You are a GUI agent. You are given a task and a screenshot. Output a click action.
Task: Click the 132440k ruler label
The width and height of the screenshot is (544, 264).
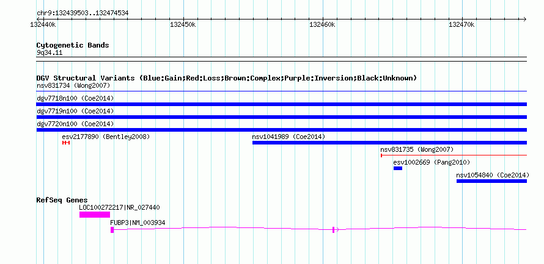44,24
